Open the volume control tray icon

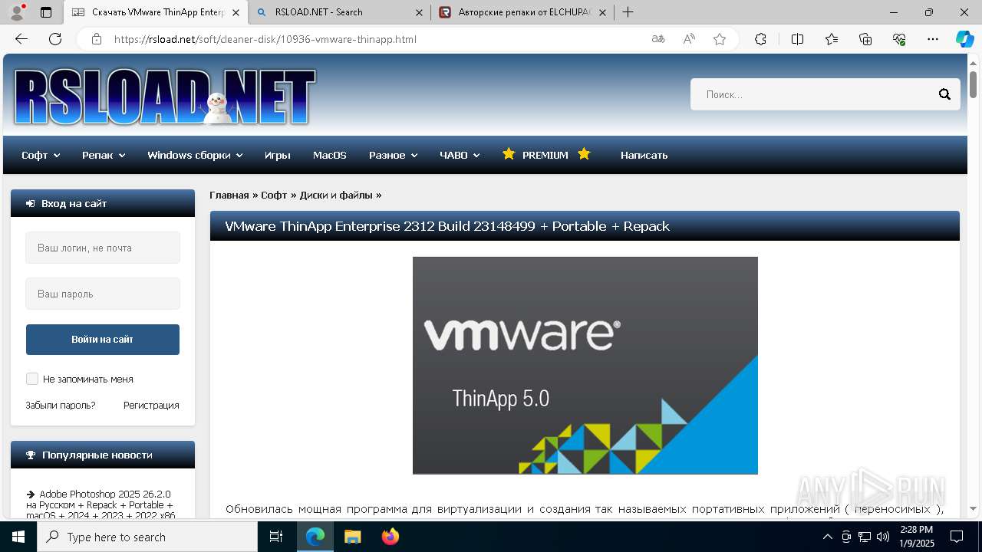(883, 537)
